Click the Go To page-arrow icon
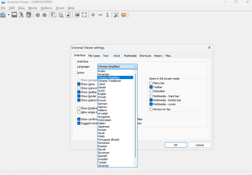 [68, 15]
